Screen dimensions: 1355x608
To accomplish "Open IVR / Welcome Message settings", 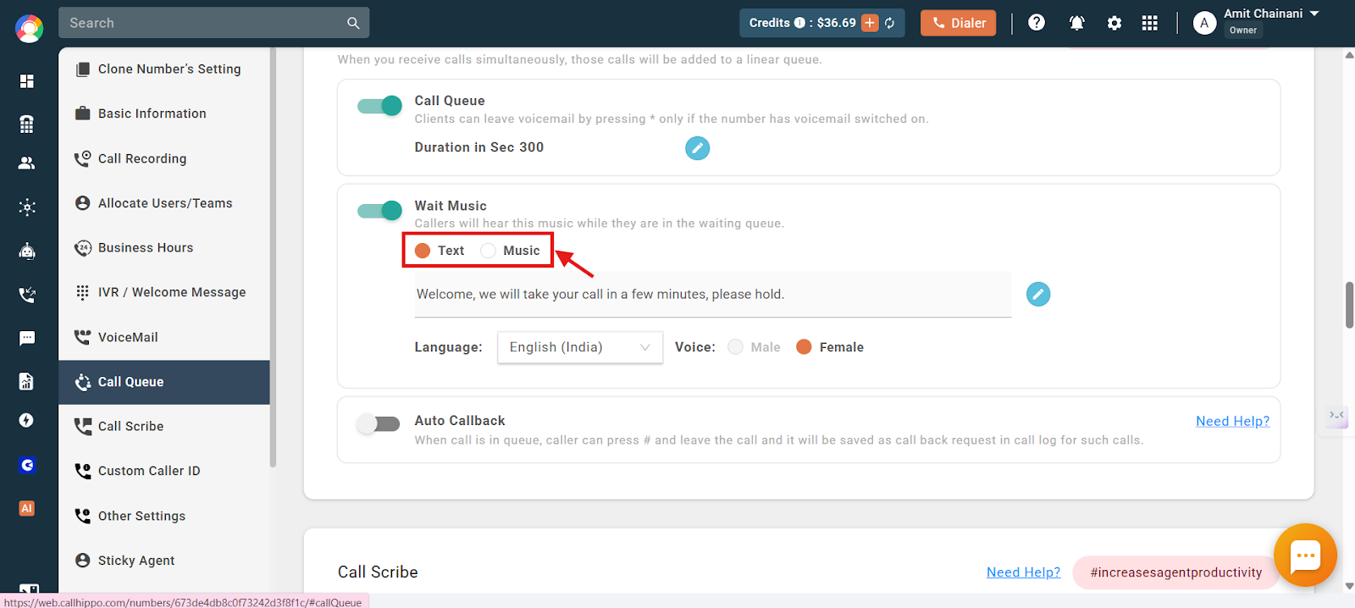I will point(164,292).
